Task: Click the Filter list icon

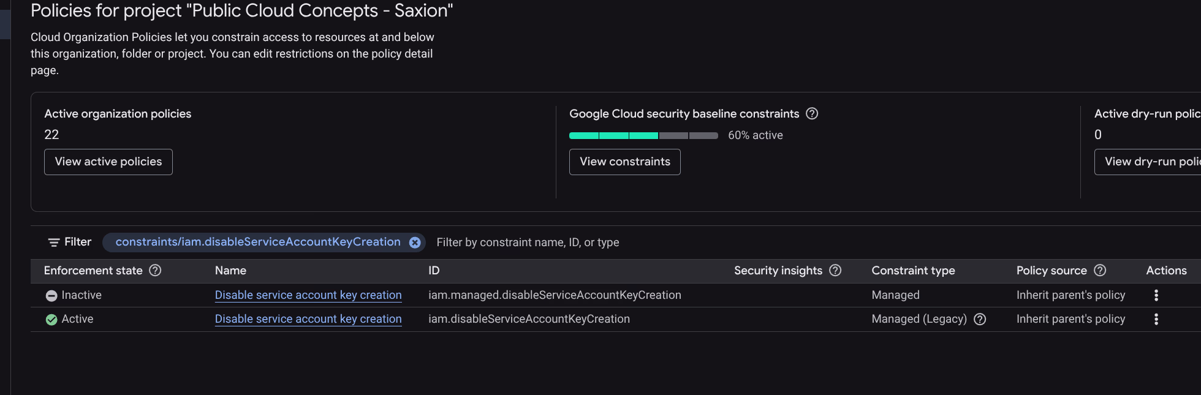Action: coord(54,243)
